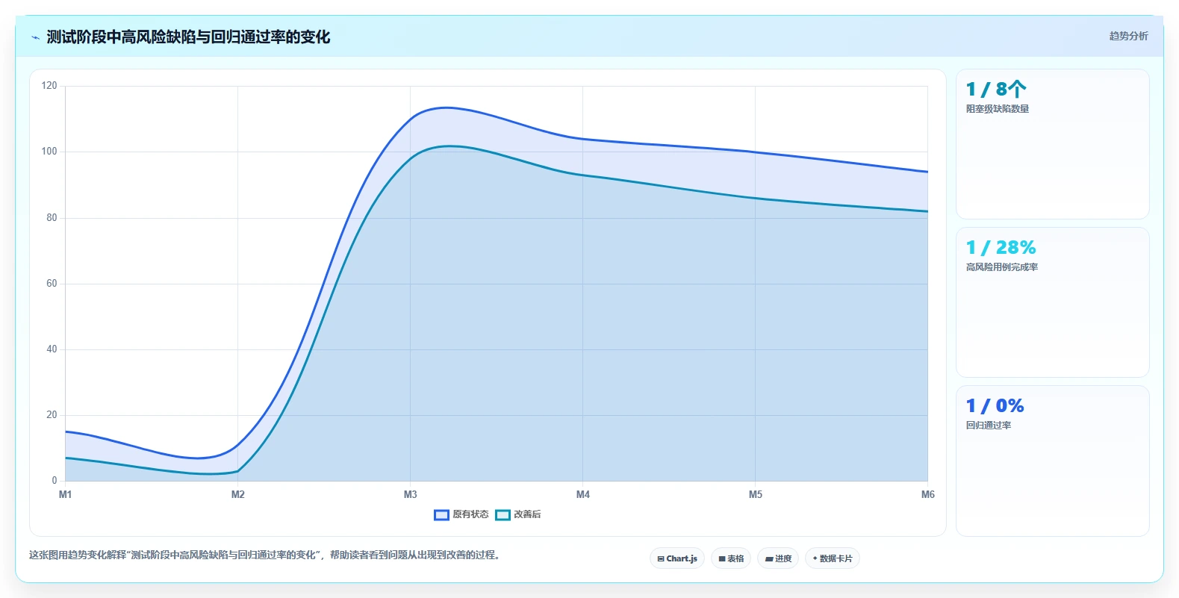The height and width of the screenshot is (598, 1179).
Task: Click the M5 axis label
Action: click(756, 494)
